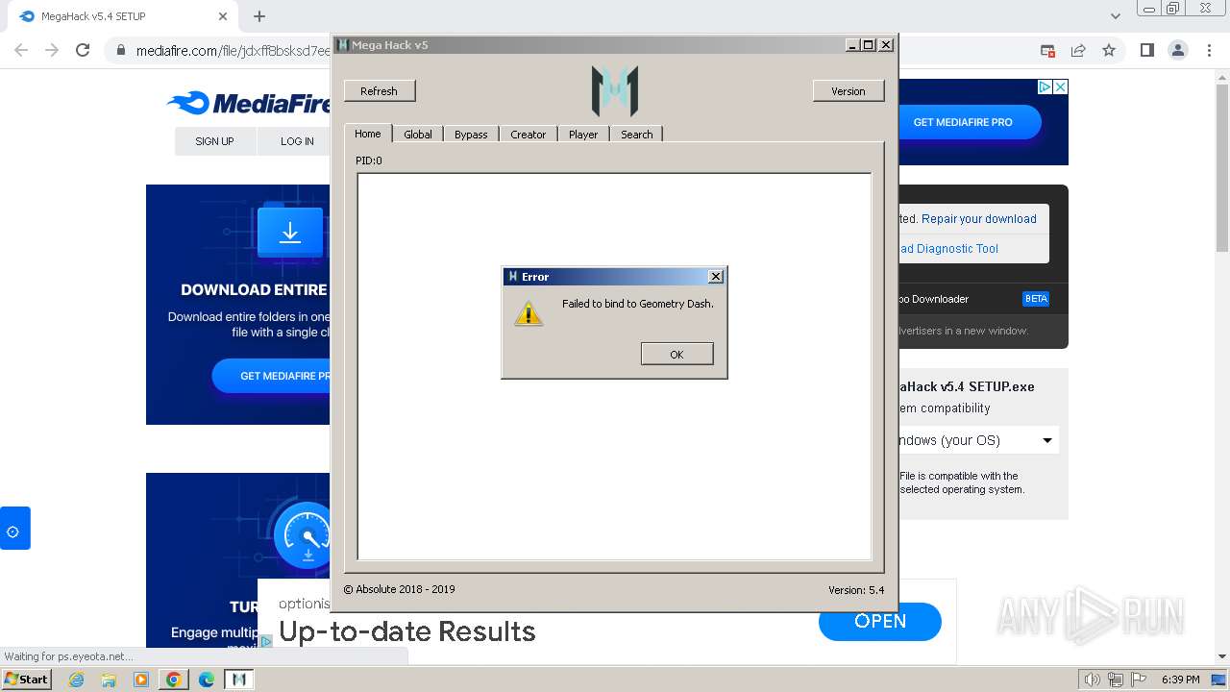Open the Bypass tab

point(471,135)
